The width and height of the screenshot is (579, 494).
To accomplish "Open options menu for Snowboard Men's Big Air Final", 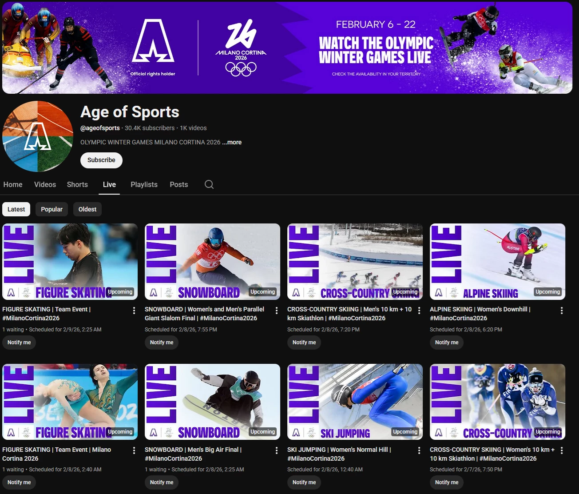I will coord(277,450).
